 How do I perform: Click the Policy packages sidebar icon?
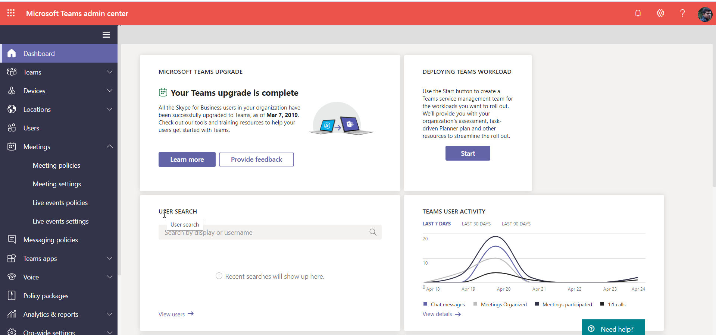tap(12, 296)
